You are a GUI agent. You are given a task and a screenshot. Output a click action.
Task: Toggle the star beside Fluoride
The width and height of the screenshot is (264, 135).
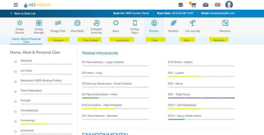point(15,102)
